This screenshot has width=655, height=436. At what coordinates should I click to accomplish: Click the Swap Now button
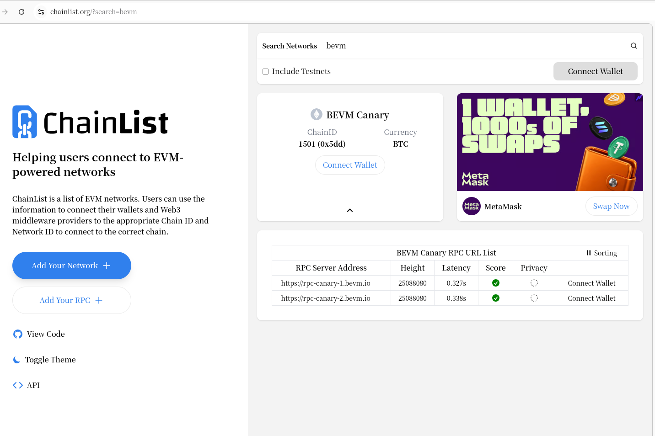(611, 206)
